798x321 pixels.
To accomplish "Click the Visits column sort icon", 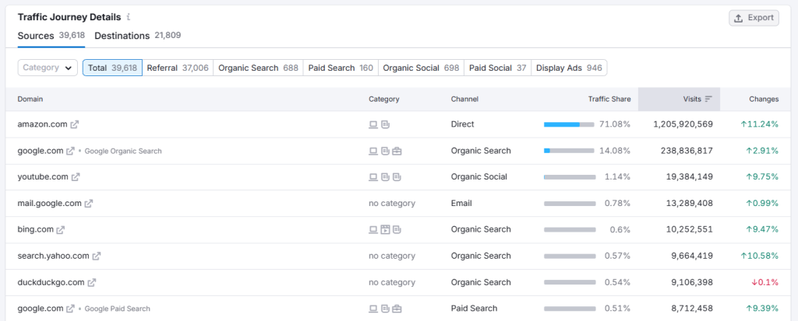I will (708, 99).
